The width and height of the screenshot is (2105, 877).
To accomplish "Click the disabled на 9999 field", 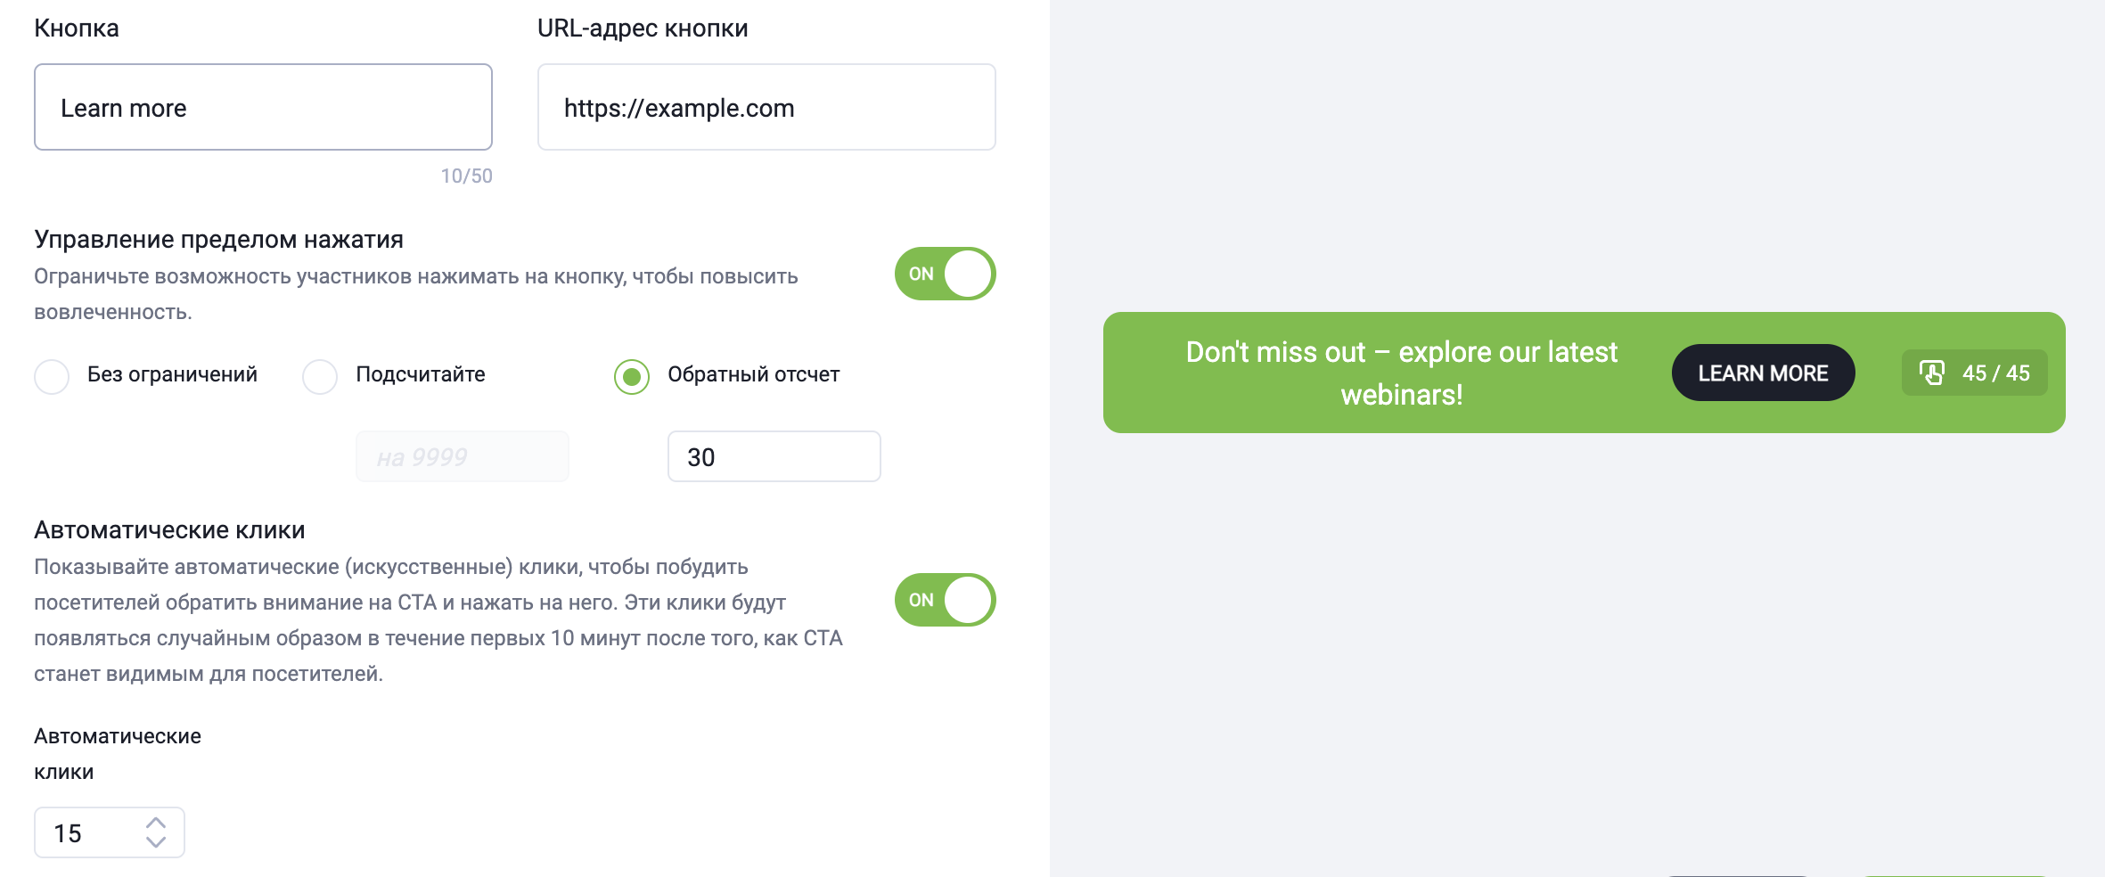I will click(x=462, y=456).
